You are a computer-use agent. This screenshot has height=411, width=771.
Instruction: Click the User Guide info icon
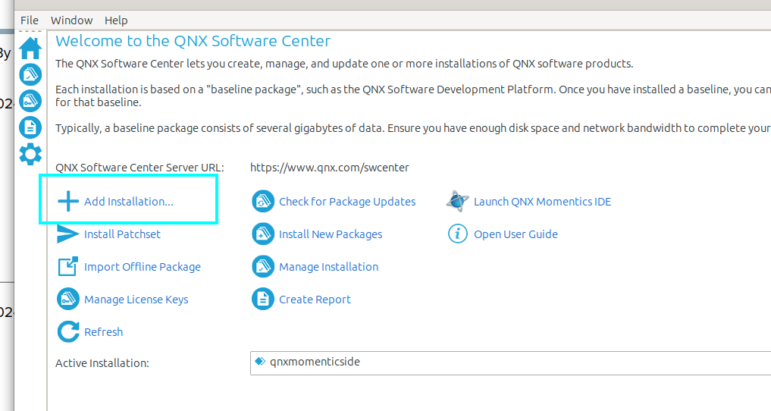(457, 234)
